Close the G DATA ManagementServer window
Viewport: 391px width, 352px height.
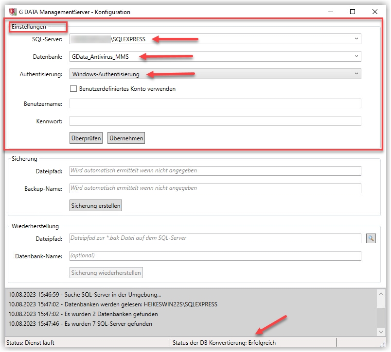tap(375, 12)
